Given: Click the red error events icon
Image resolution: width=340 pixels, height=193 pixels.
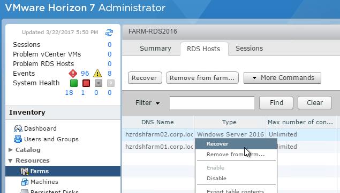Looking at the screenshot, I should pyautogui.click(x=73, y=74).
